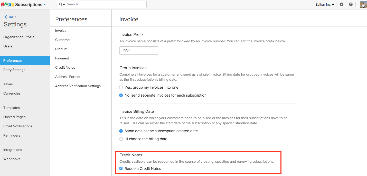Expand the Subscriptions app switcher arrow
The image size is (367, 176).
pos(45,5)
